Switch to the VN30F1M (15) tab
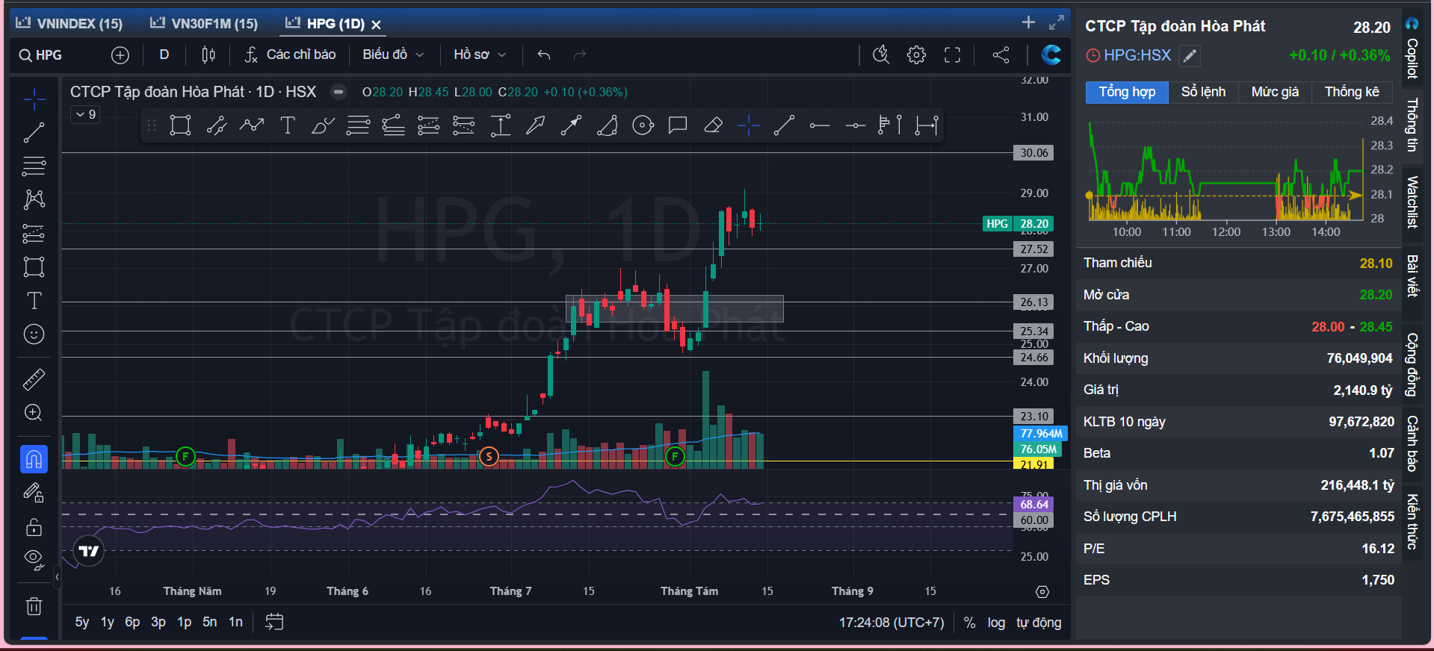Viewport: 1434px width, 651px height. coord(204,23)
